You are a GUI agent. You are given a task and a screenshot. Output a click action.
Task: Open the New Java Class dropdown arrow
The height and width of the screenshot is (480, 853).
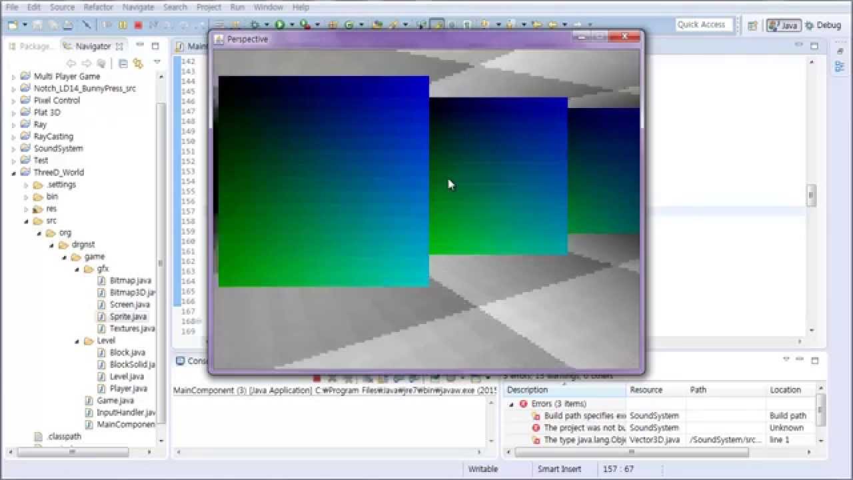(x=361, y=25)
